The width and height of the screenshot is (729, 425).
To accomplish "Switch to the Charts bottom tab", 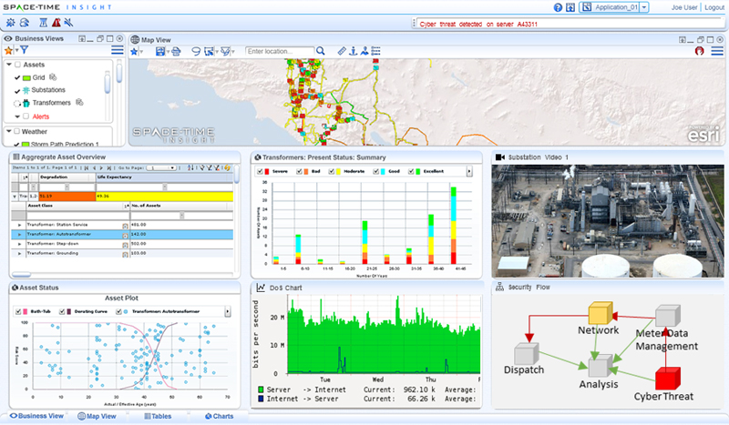I will pos(220,416).
